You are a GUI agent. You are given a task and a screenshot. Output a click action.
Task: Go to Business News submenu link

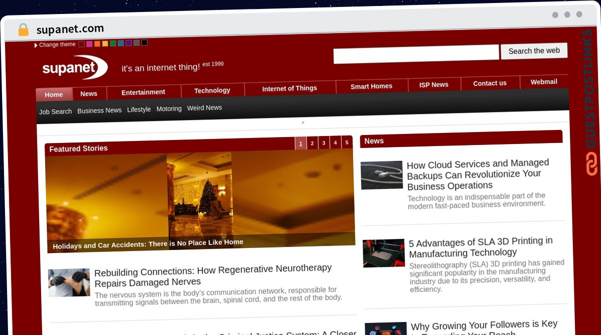click(x=99, y=110)
